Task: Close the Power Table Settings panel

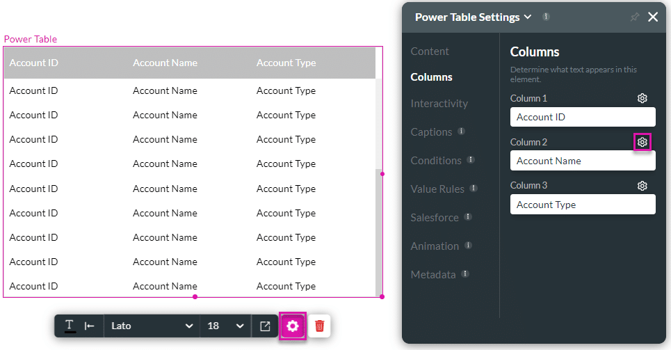Action: (653, 17)
